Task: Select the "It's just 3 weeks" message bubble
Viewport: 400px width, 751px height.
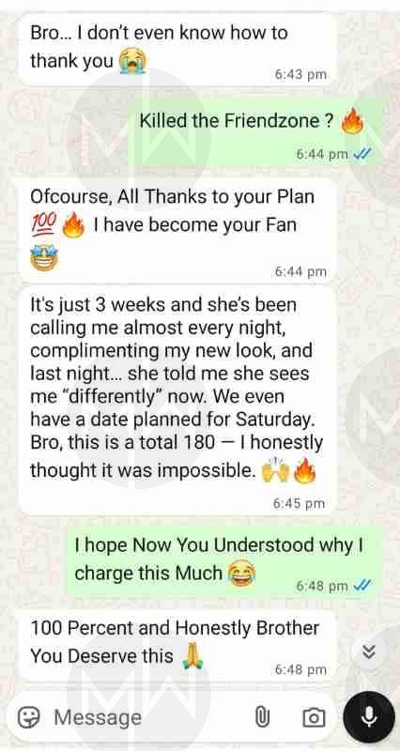Action: pyautogui.click(x=177, y=401)
